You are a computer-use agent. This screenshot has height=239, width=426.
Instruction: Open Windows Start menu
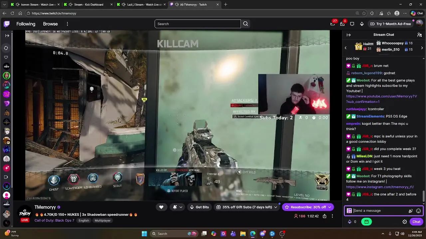point(144,234)
